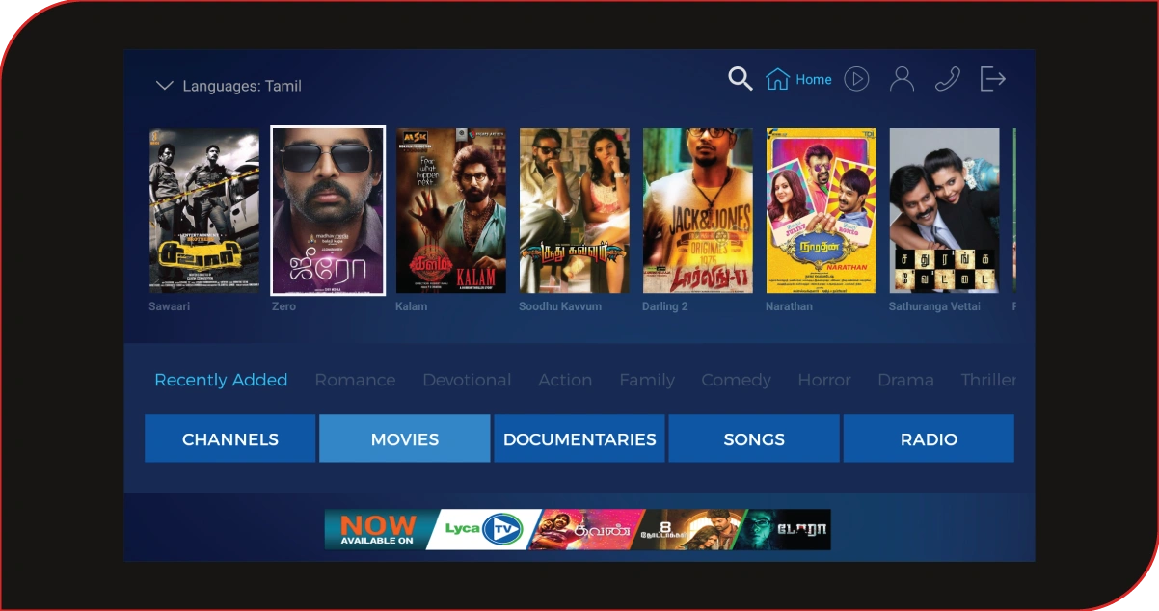The image size is (1159, 611).
Task: Open the Horror genre tab
Action: coord(824,380)
